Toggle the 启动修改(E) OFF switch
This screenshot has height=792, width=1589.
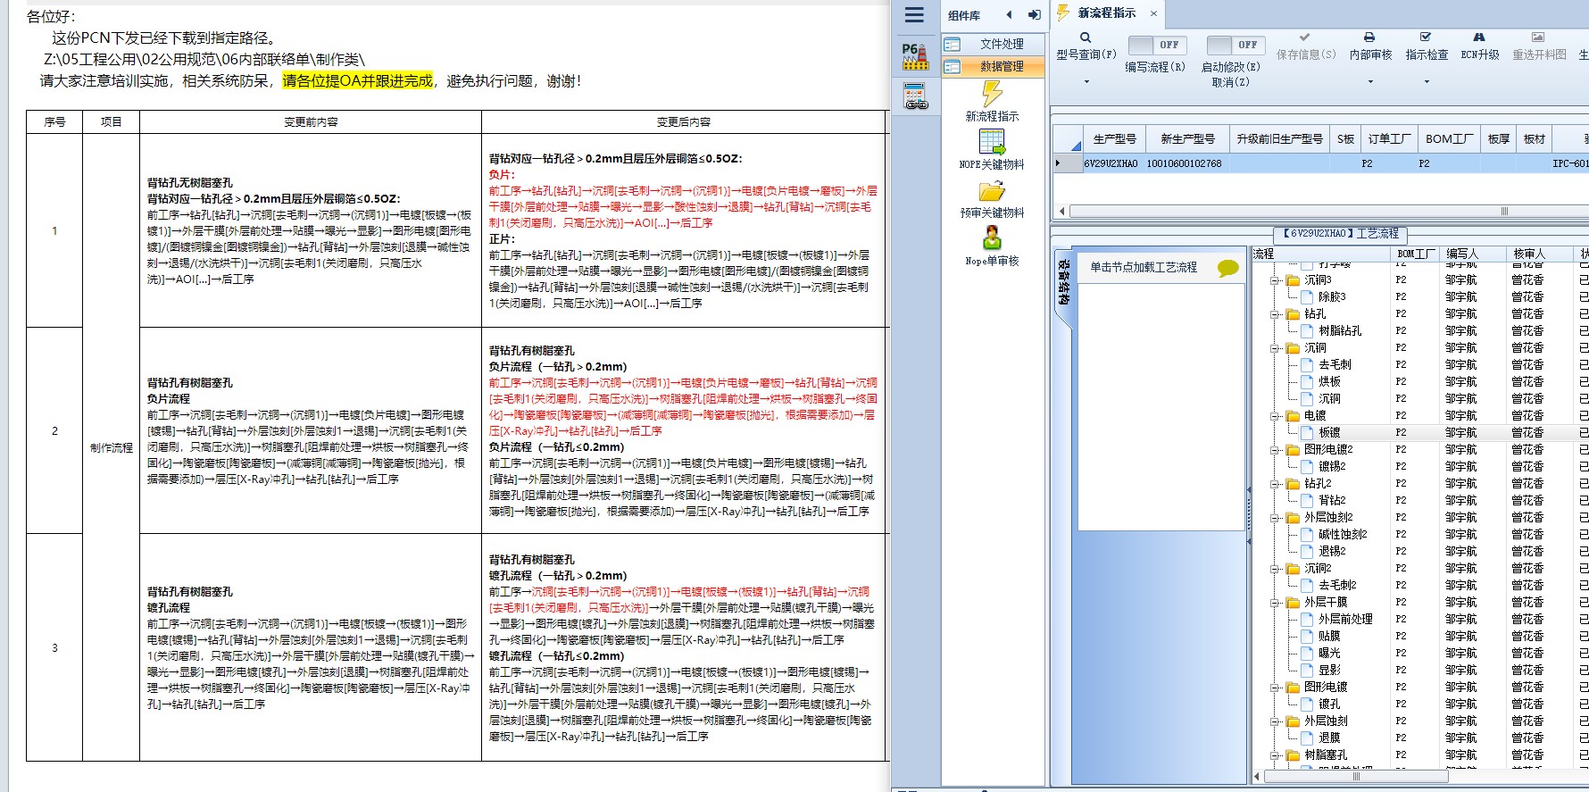pyautogui.click(x=1235, y=45)
